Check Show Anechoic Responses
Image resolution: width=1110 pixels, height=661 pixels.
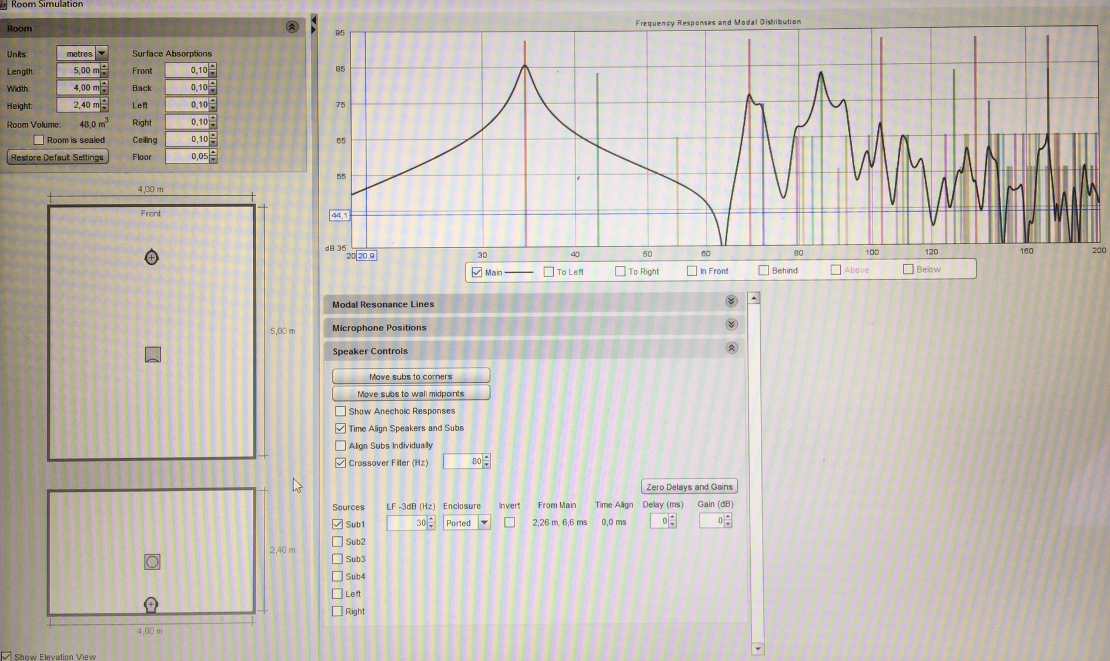[x=340, y=411]
